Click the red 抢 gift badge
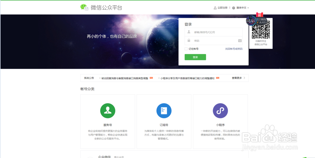The height and width of the screenshot is (158, 315). pos(260,15)
